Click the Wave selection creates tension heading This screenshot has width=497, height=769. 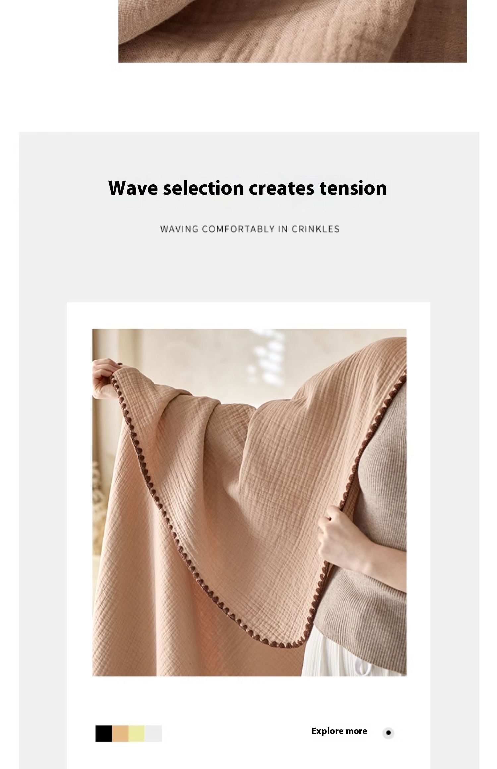248,188
